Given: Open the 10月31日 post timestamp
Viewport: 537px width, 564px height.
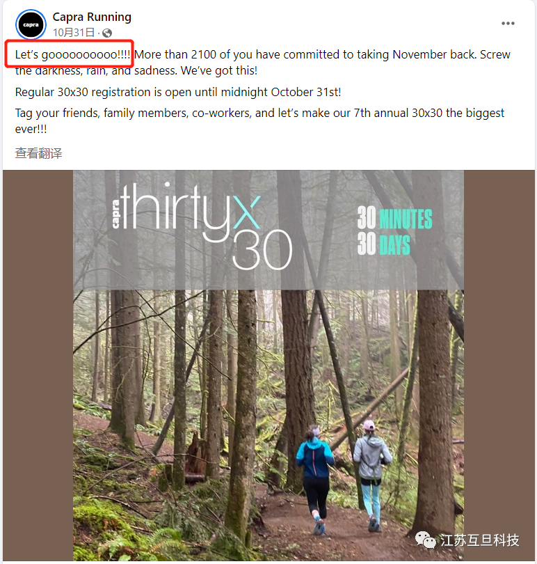Looking at the screenshot, I should tap(74, 33).
